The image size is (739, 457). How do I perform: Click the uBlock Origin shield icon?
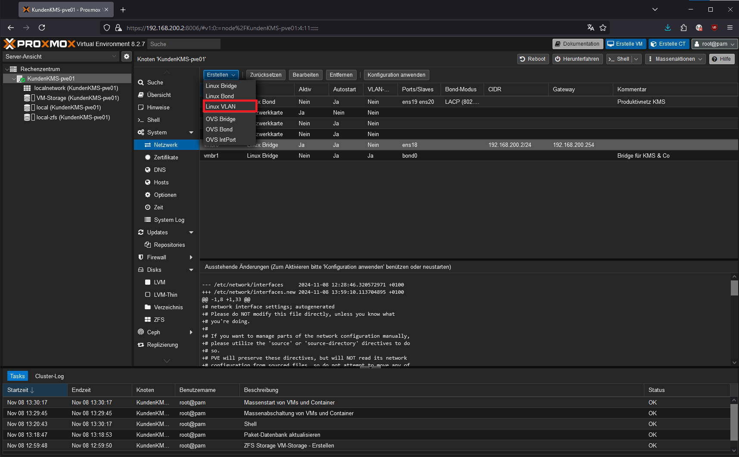click(714, 28)
